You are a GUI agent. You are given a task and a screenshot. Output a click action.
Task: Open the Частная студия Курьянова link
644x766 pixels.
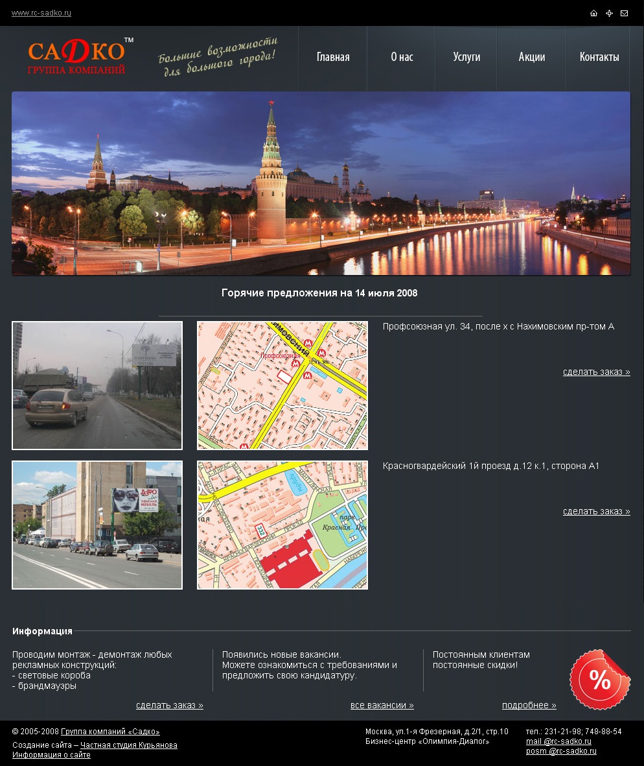click(129, 745)
